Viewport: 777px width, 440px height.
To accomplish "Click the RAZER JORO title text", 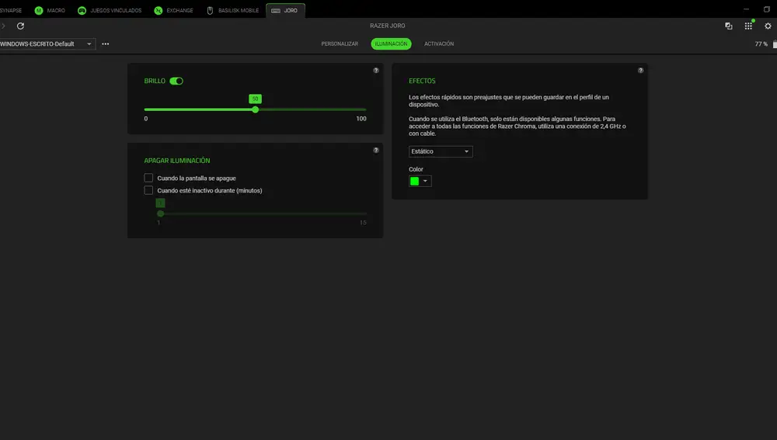I will (388, 26).
